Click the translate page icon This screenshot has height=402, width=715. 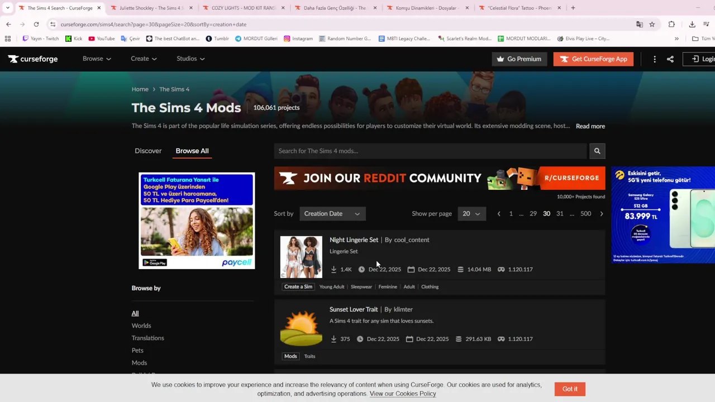click(640, 25)
